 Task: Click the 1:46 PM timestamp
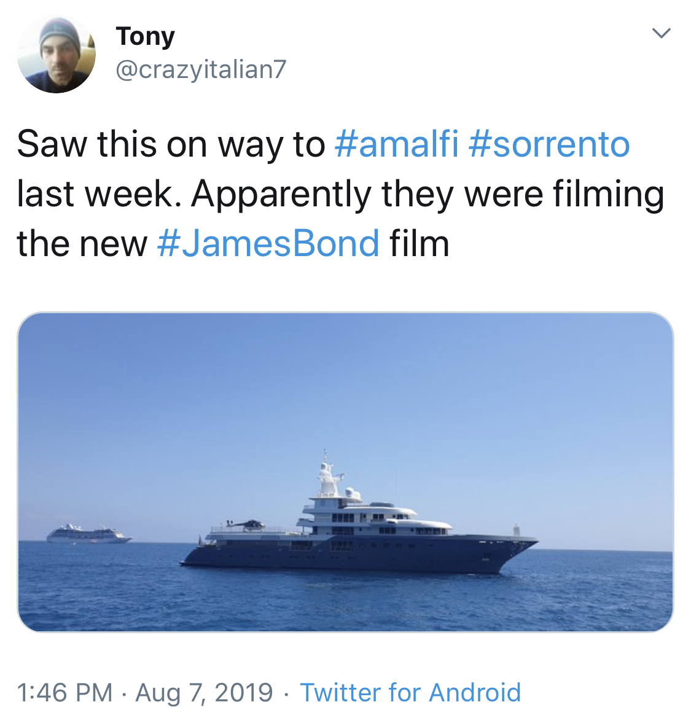tap(65, 692)
